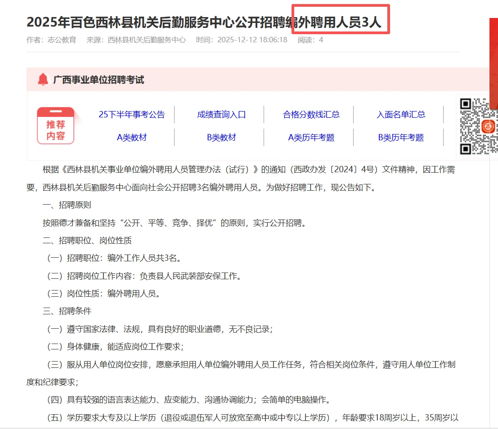Viewport: 498px width, 429px height.
Task: Click the author text 作者：志公教育
Action: coord(51,40)
